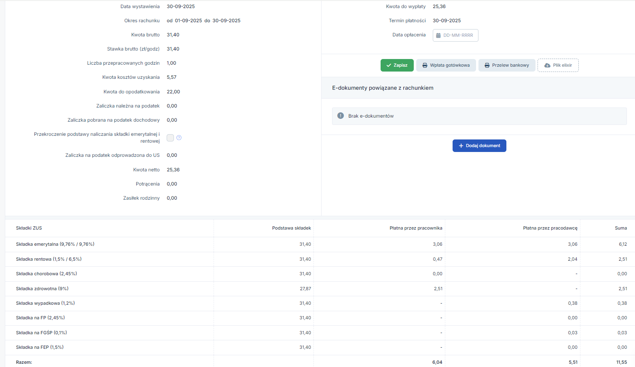This screenshot has height=367, width=635.
Task: Click the Składki ZUS column header
Action: [x=29, y=228]
